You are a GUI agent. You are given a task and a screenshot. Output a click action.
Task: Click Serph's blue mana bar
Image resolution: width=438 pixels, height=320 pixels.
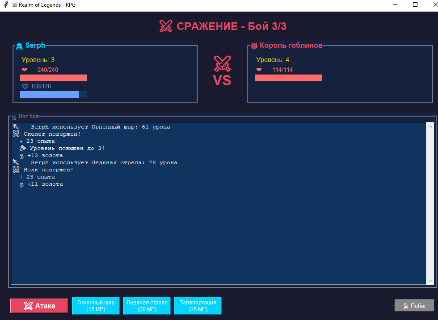(50, 95)
